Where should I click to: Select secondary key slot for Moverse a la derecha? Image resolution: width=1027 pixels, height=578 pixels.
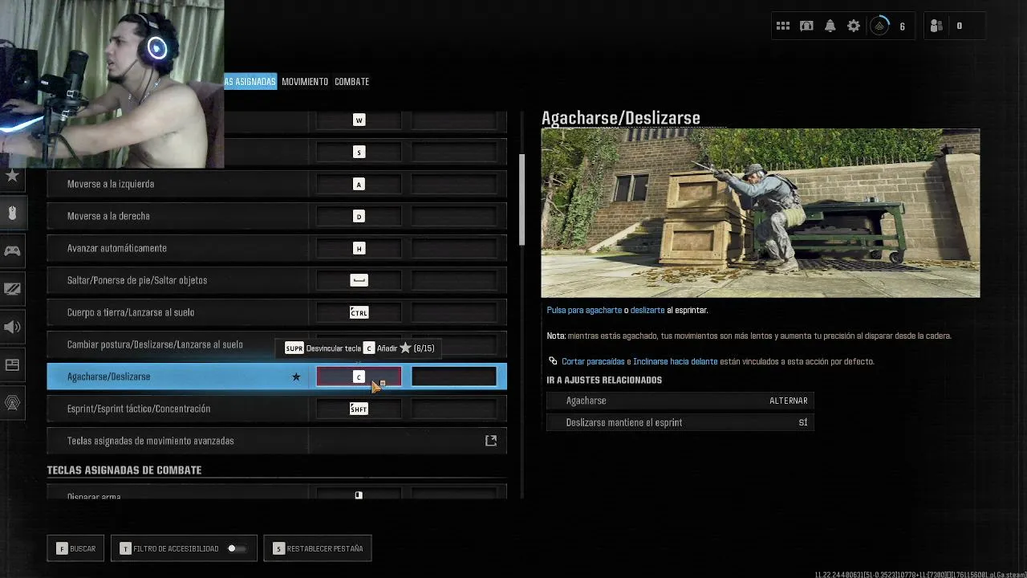[454, 216]
